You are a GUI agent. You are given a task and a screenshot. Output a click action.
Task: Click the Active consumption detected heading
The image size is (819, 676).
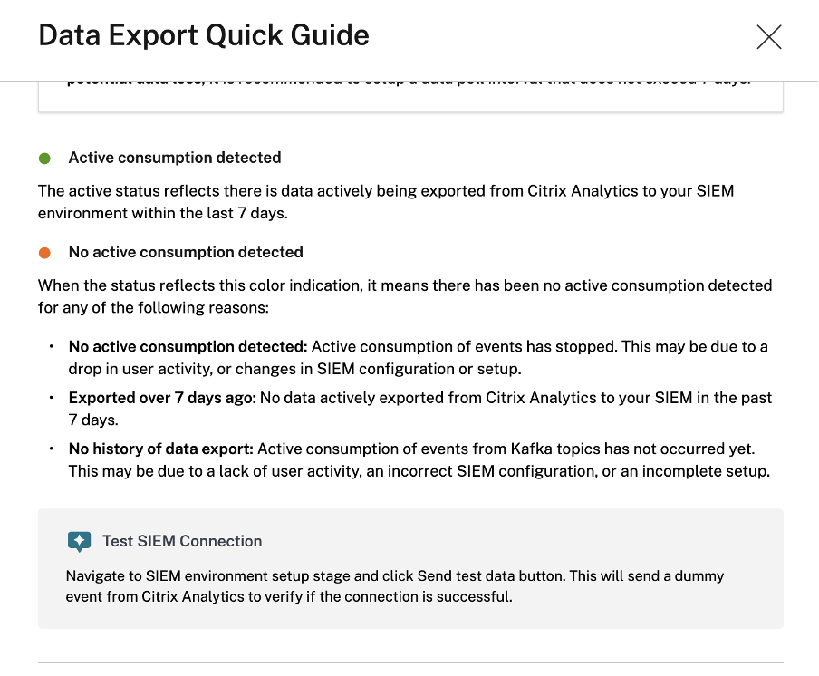click(175, 158)
